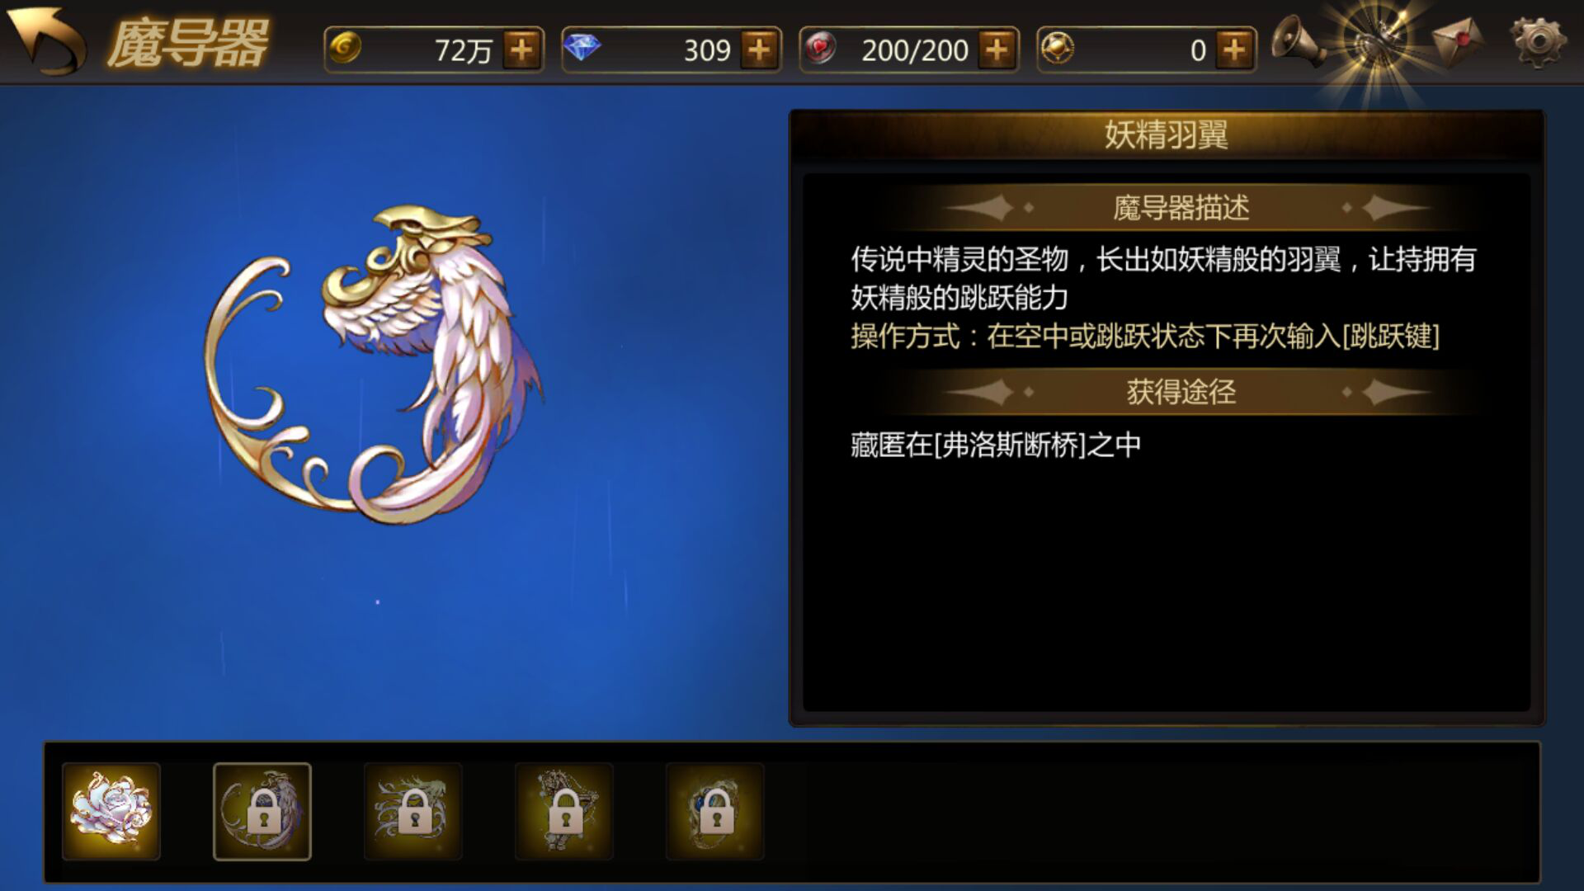Open settings with the gear icon
Image resolution: width=1584 pixels, height=891 pixels.
point(1537,41)
